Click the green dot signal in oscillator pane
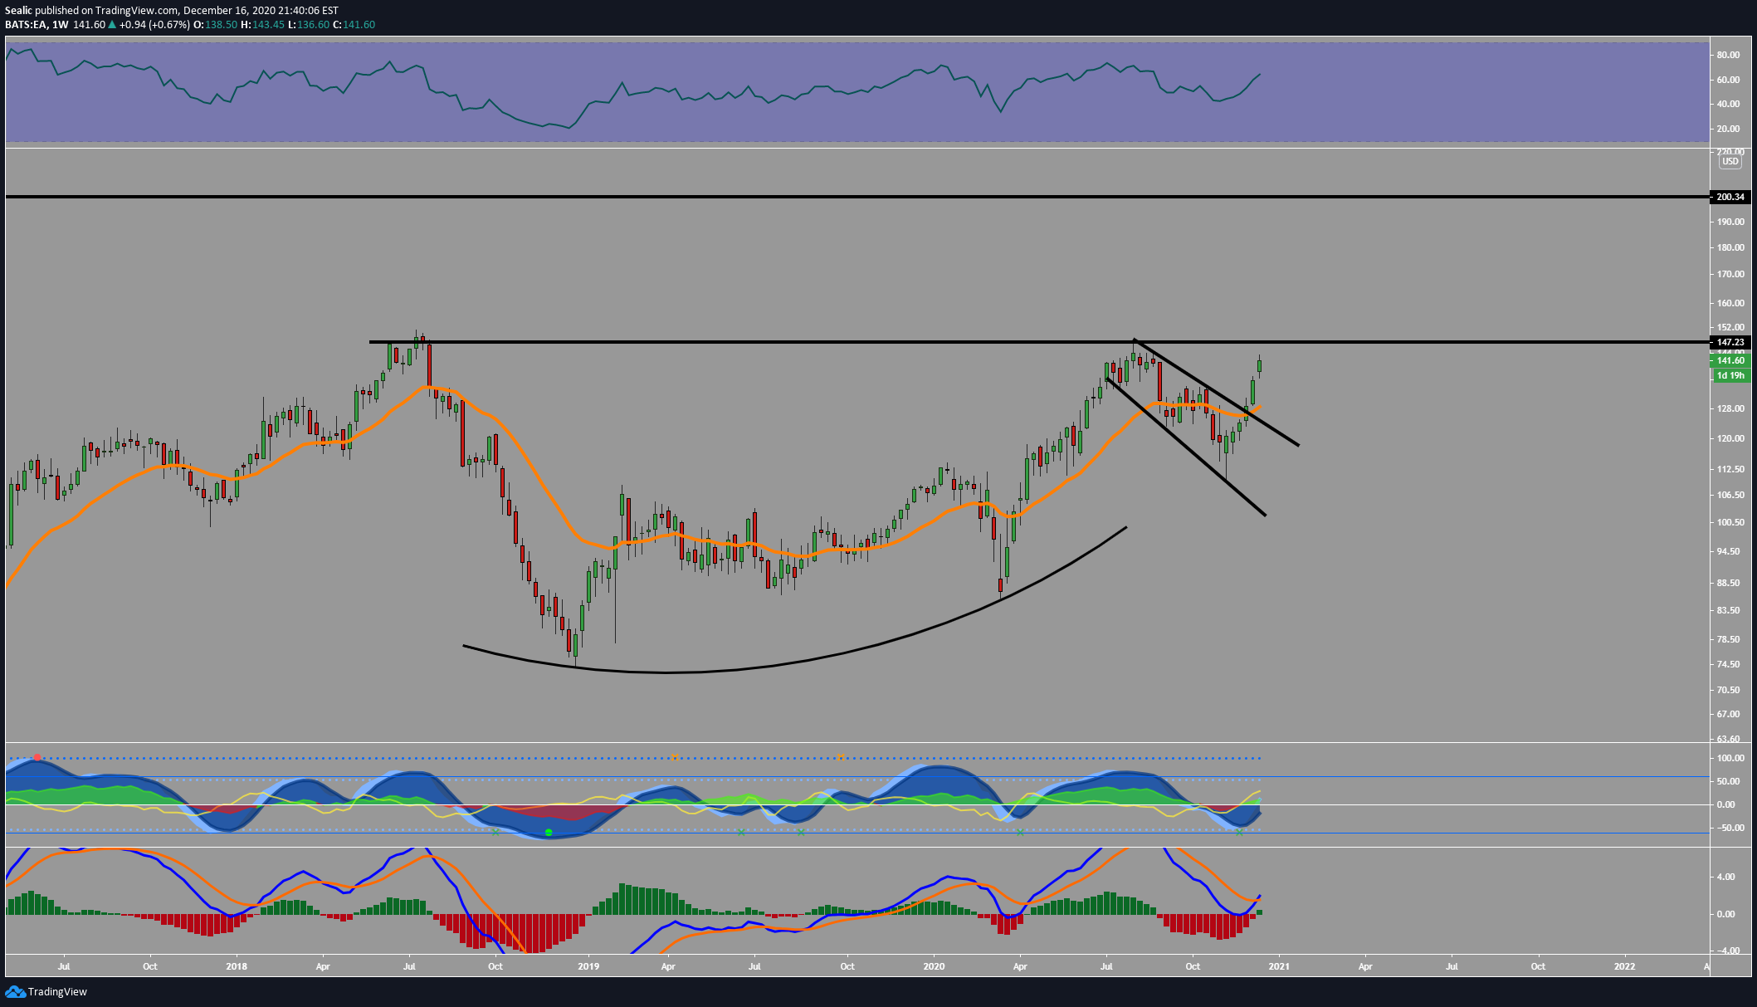Image resolution: width=1757 pixels, height=1007 pixels. [549, 832]
